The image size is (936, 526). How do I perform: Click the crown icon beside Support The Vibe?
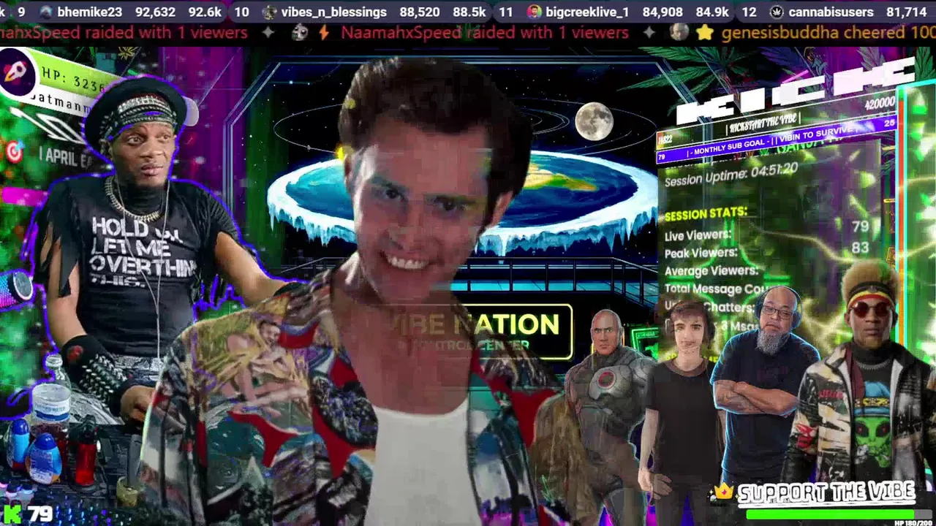pyautogui.click(x=723, y=492)
